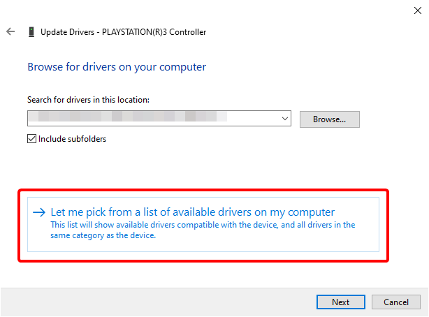Click blank footer area left of Next
The height and width of the screenshot is (317, 429).
click(x=175, y=302)
